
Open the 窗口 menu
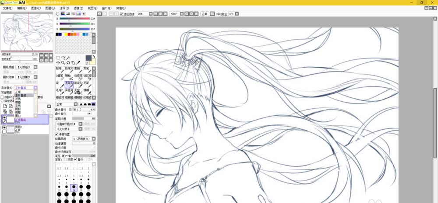[x=107, y=8]
